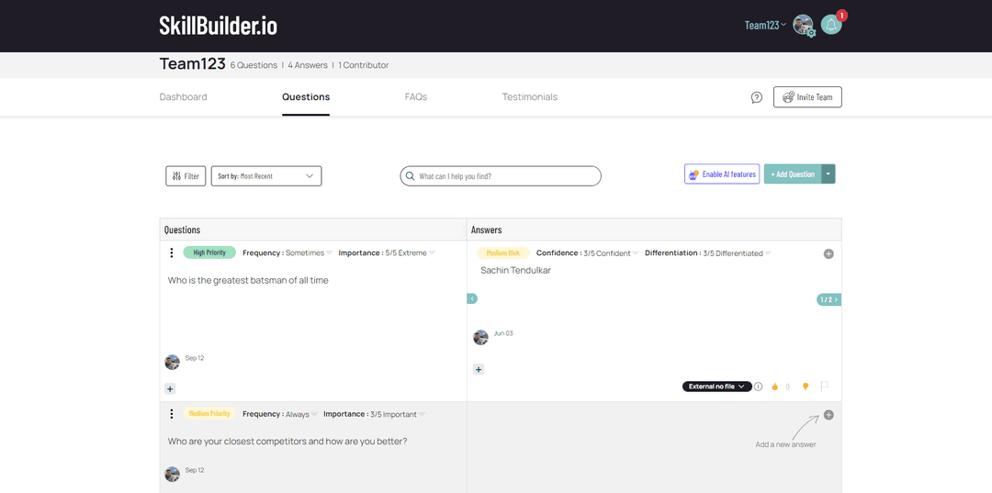Click the search field to find questions
Image resolution: width=992 pixels, height=493 pixels.
(501, 176)
